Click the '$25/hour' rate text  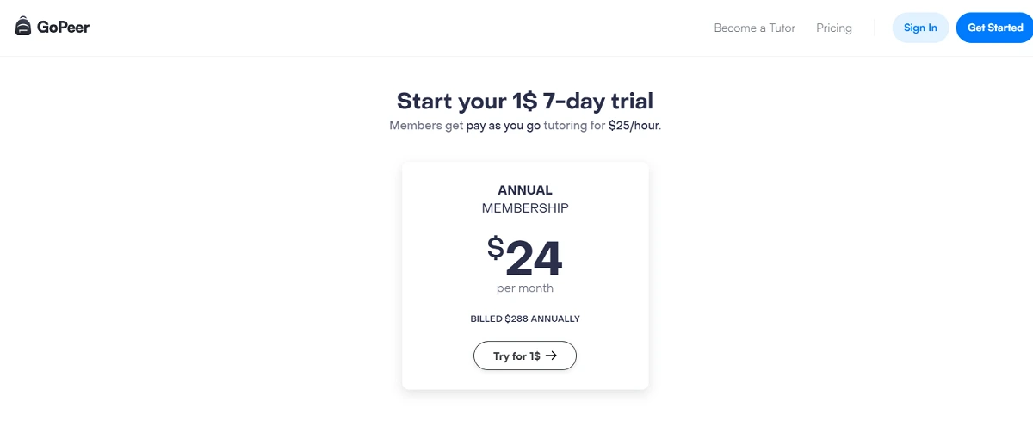634,126
